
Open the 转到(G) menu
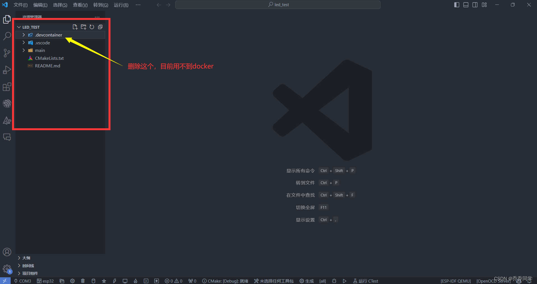(x=101, y=5)
